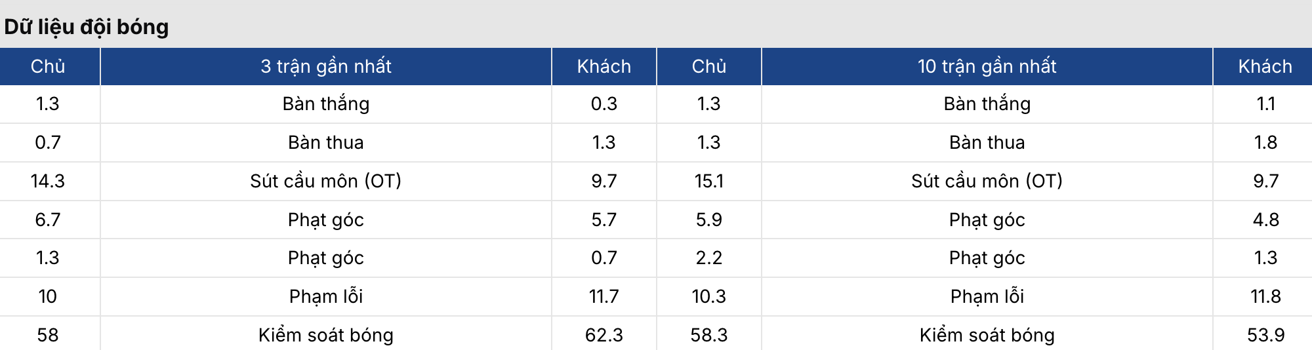Click the home shots value 14.3
This screenshot has height=350, width=1312.
click(48, 181)
